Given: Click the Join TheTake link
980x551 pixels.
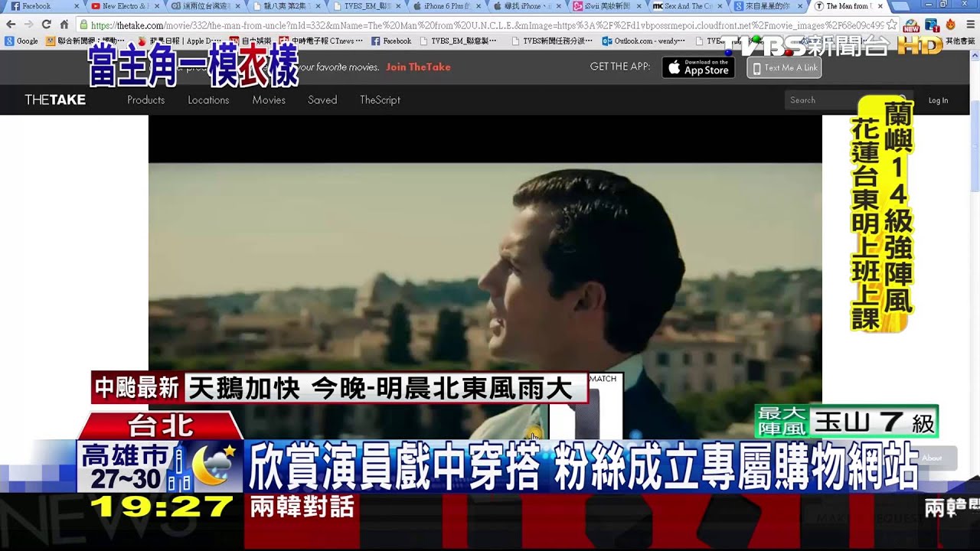Looking at the screenshot, I should click(418, 67).
